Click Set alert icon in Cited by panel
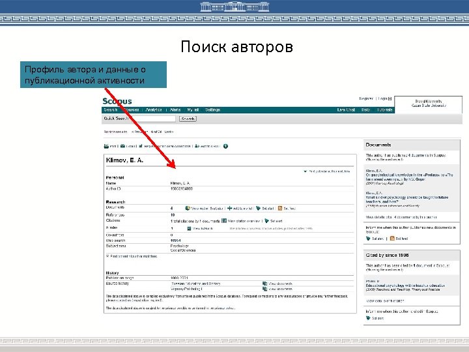 coord(368,318)
